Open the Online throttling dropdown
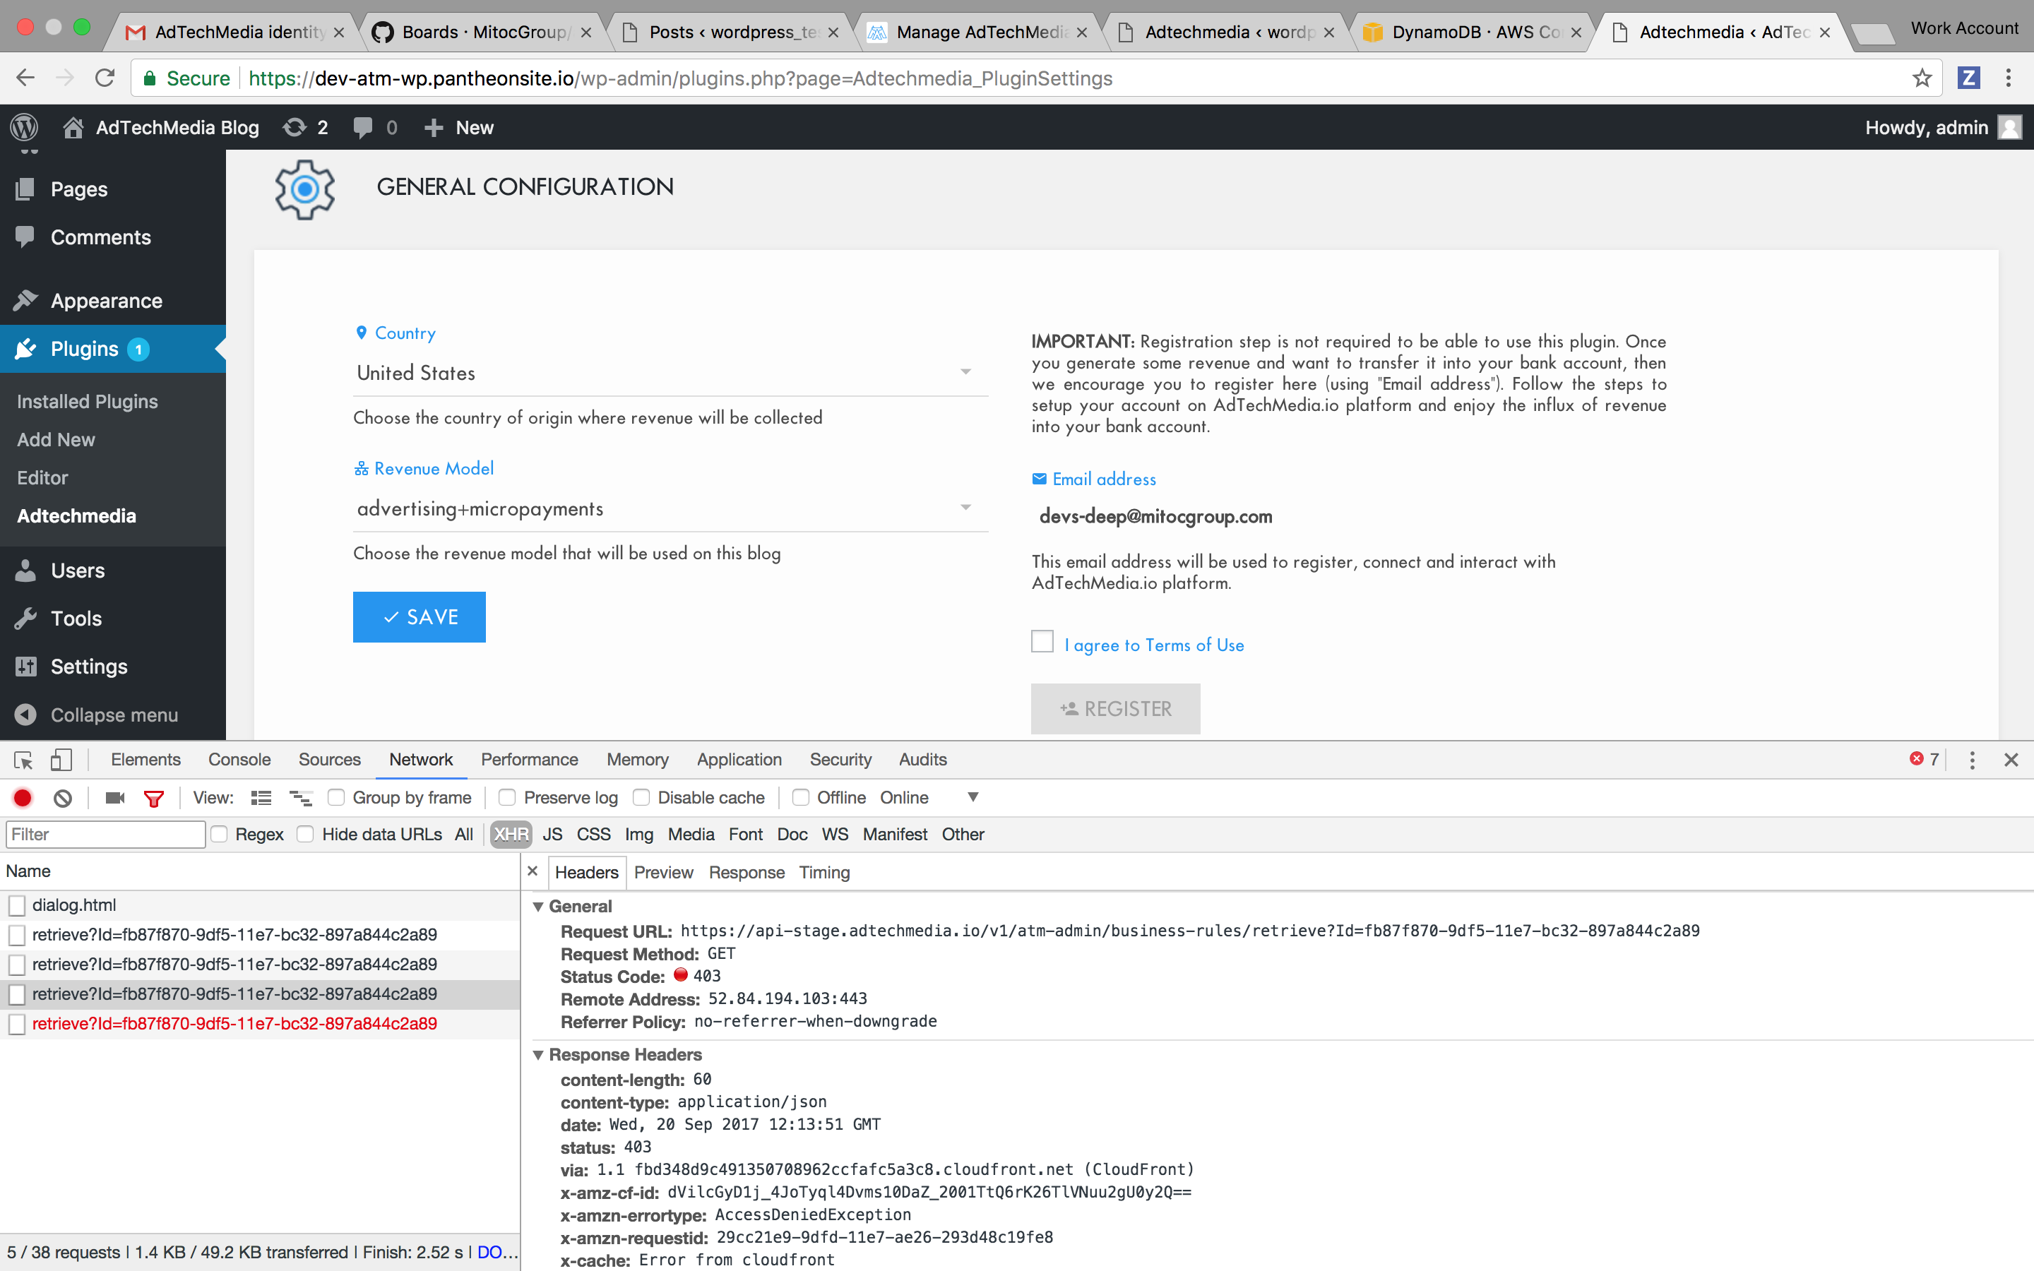The width and height of the screenshot is (2034, 1271). [929, 797]
